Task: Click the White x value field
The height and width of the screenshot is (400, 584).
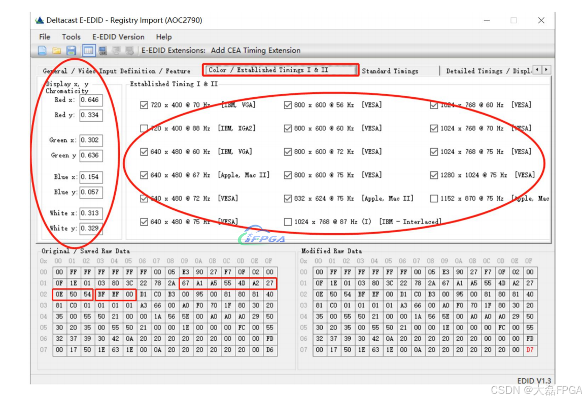Action: tap(91, 213)
